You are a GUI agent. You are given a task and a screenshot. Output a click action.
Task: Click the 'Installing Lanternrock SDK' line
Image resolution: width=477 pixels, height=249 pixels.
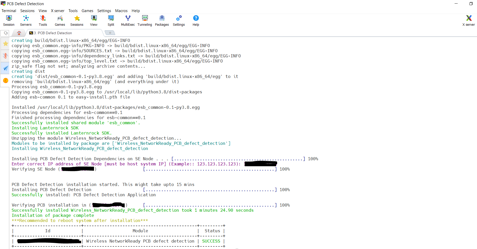click(45, 128)
